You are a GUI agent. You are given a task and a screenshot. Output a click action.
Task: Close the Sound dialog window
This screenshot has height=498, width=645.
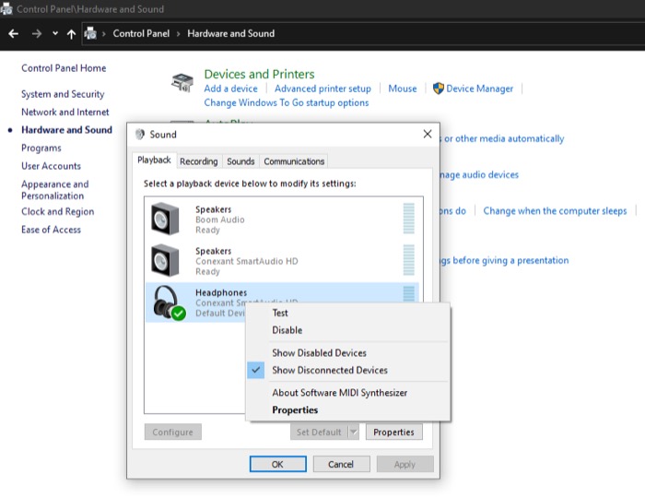(x=427, y=134)
